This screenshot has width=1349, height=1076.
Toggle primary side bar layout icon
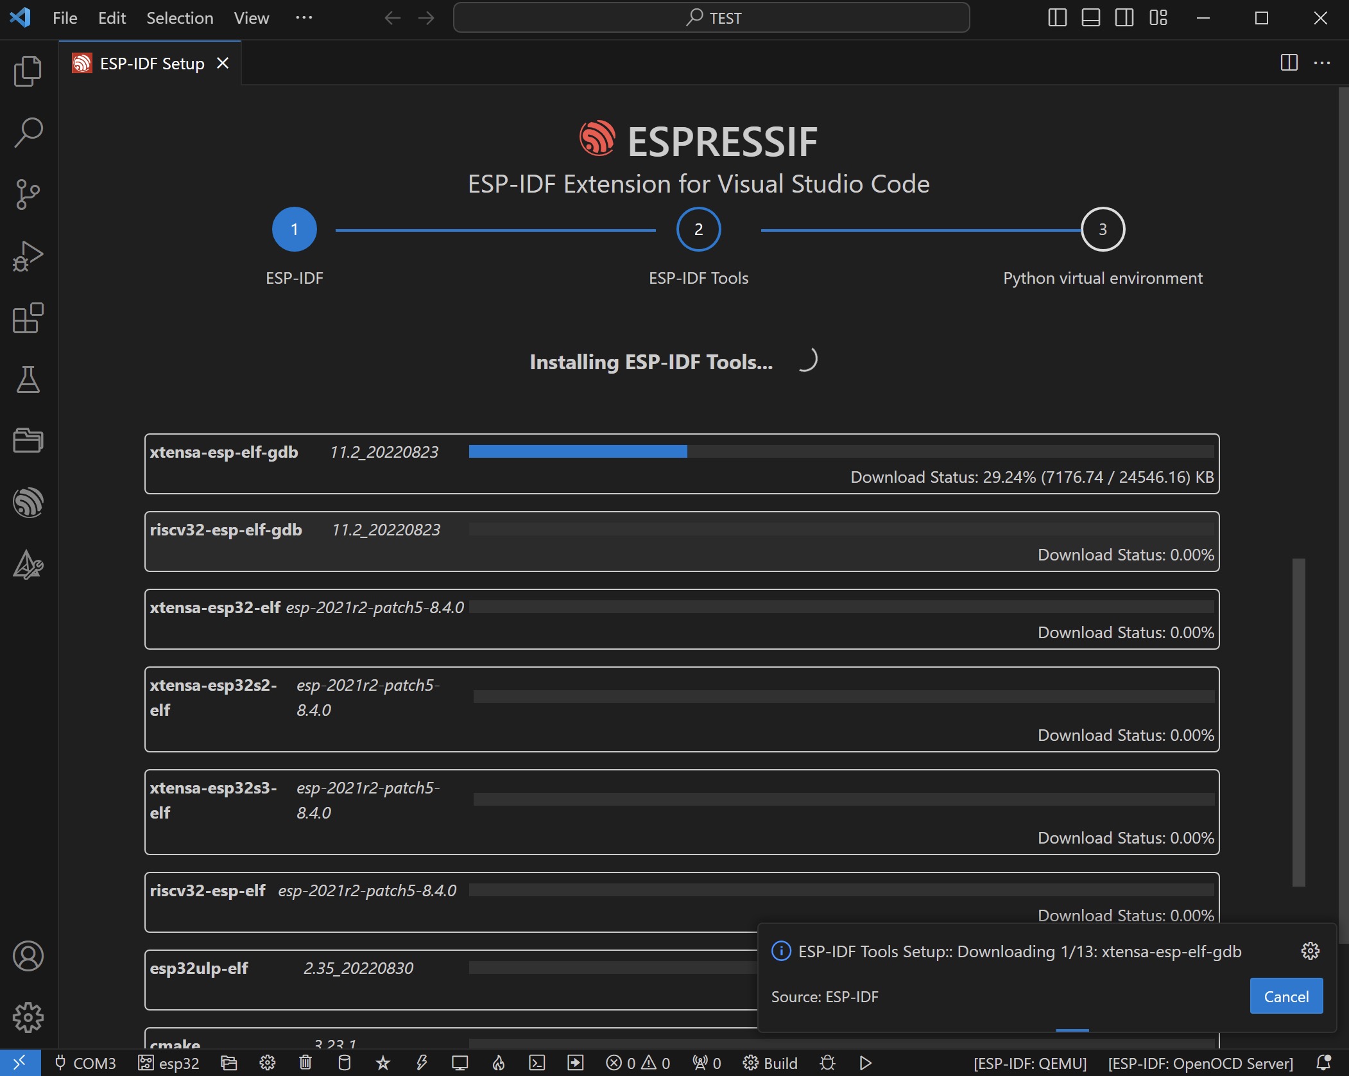[x=1057, y=18]
